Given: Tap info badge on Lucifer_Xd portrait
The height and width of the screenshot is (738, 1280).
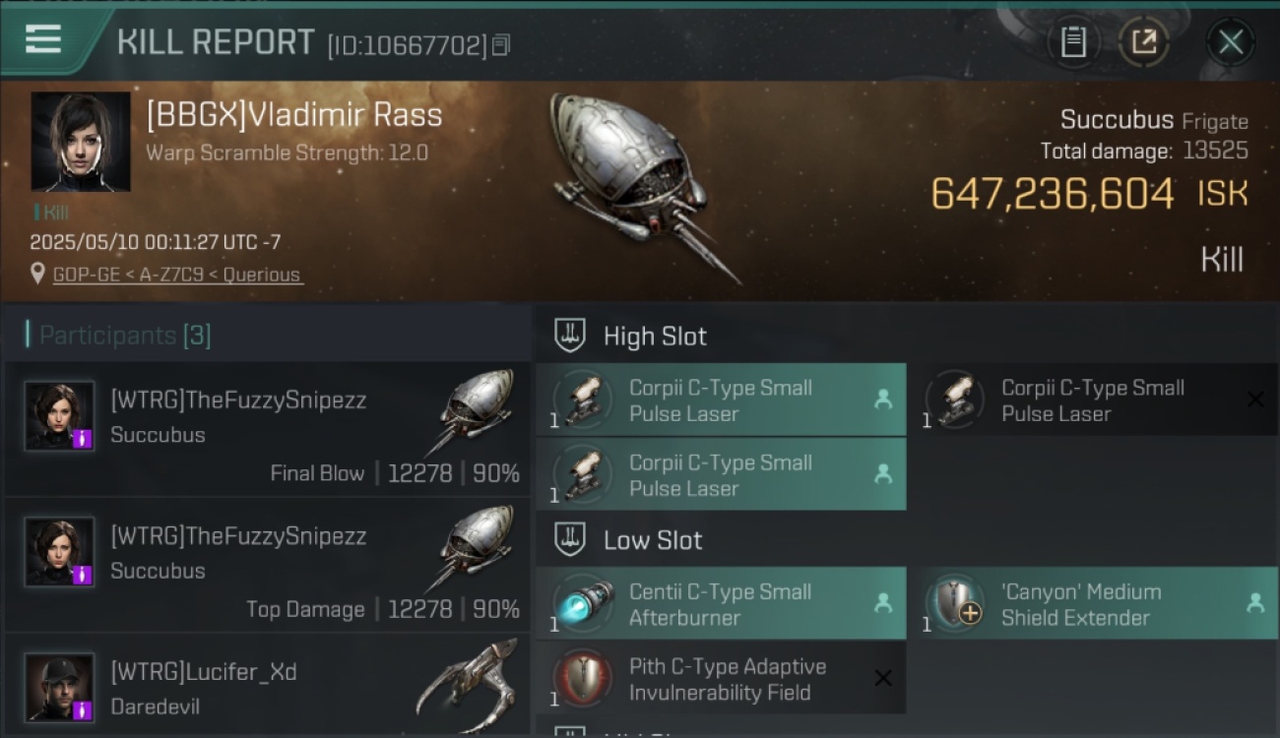Looking at the screenshot, I should 84,709.
